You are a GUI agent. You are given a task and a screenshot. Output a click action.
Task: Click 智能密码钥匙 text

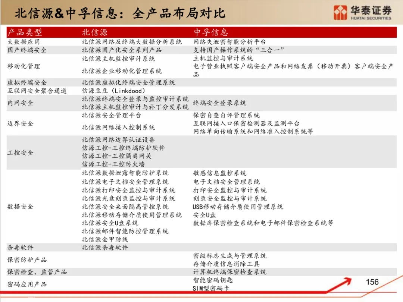213,280
